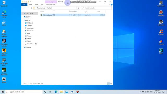Open Desktop folder in sidebar

click(29, 26)
